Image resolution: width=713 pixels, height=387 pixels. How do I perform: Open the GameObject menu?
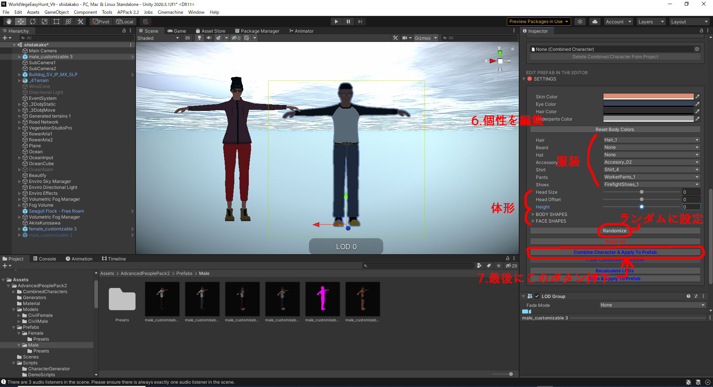[56, 12]
